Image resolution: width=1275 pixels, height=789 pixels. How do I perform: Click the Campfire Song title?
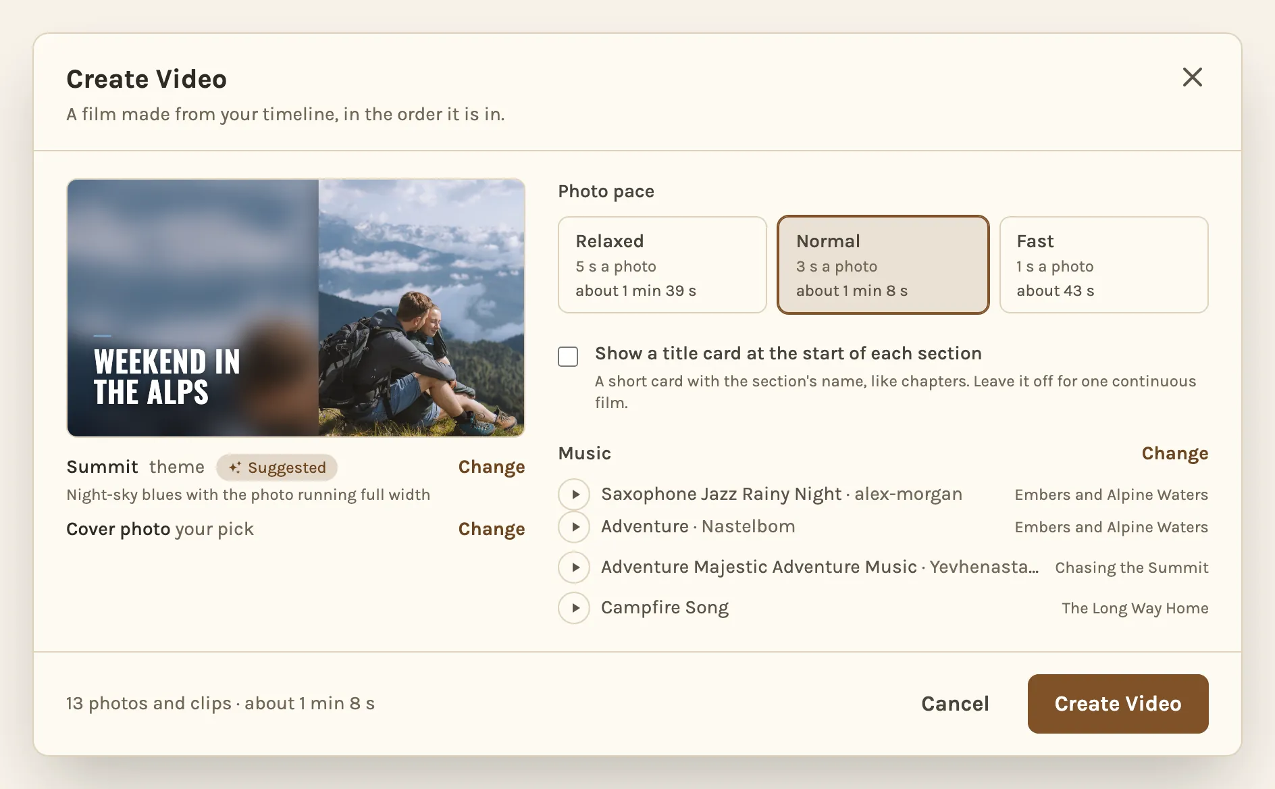[665, 608]
